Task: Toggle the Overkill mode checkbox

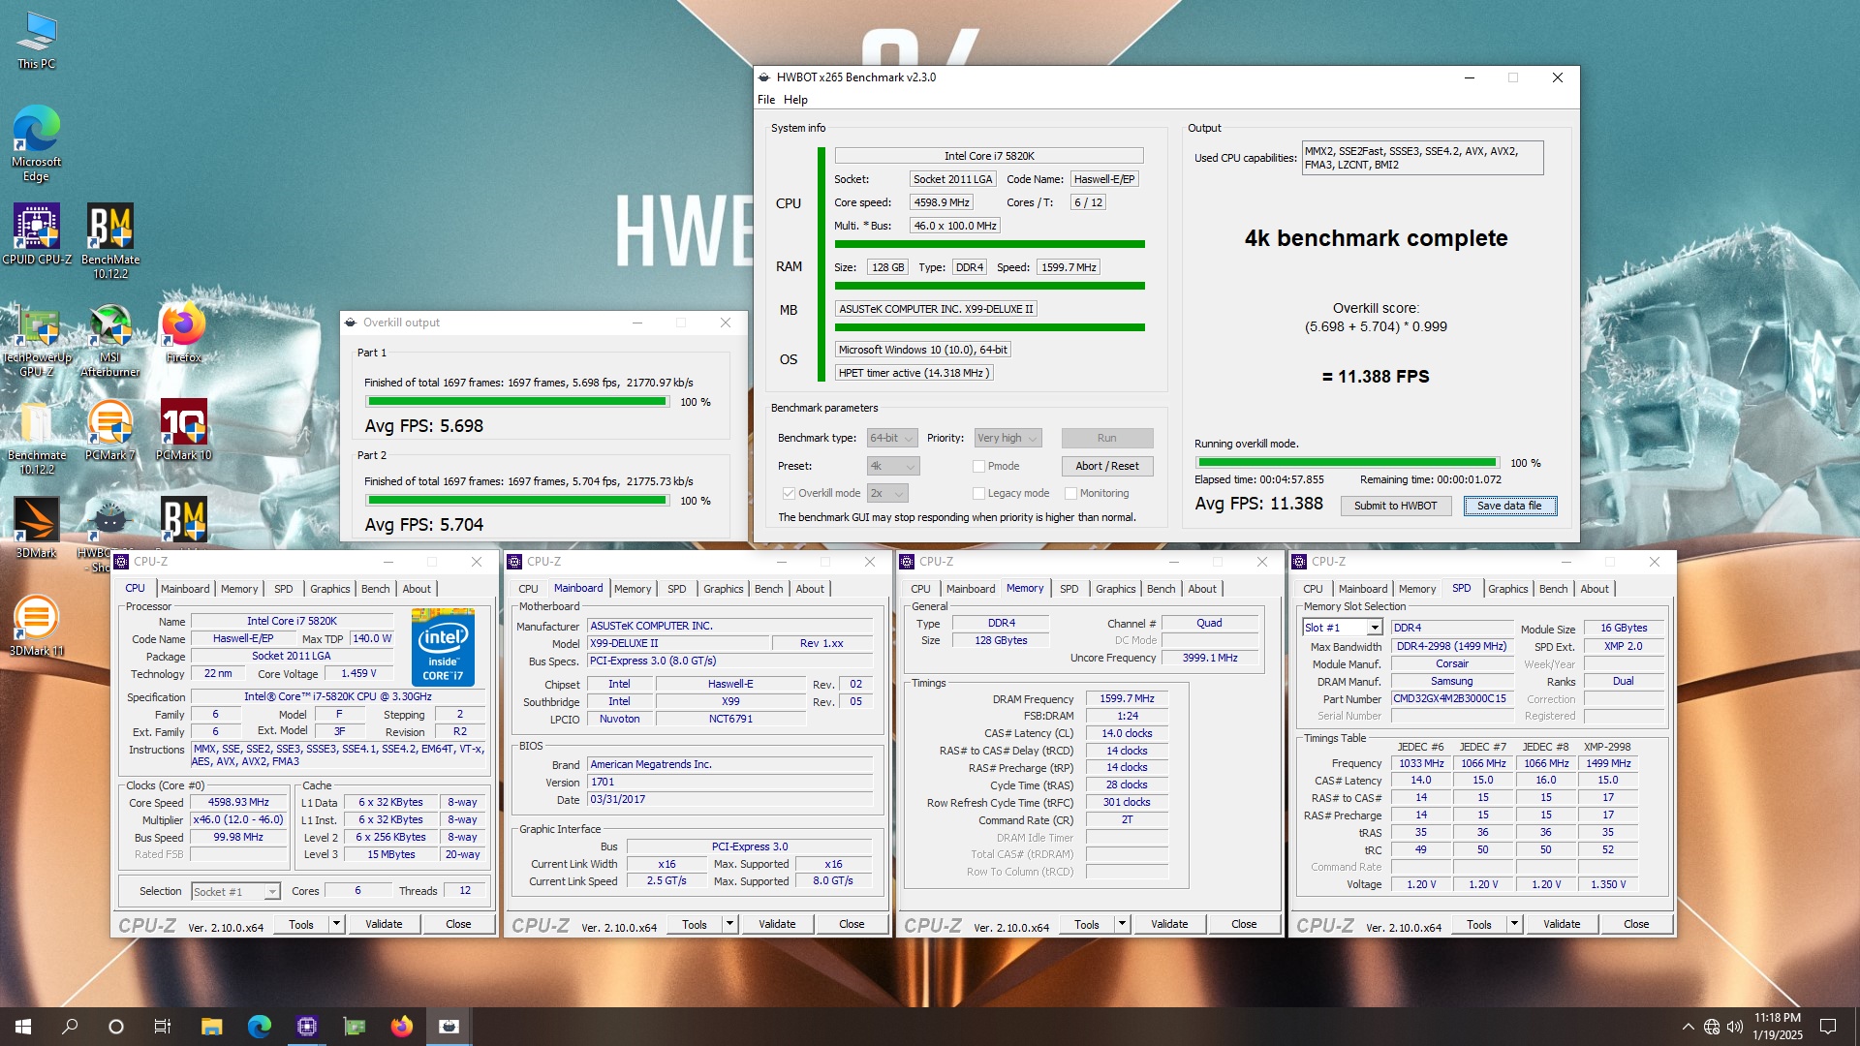Action: (789, 494)
